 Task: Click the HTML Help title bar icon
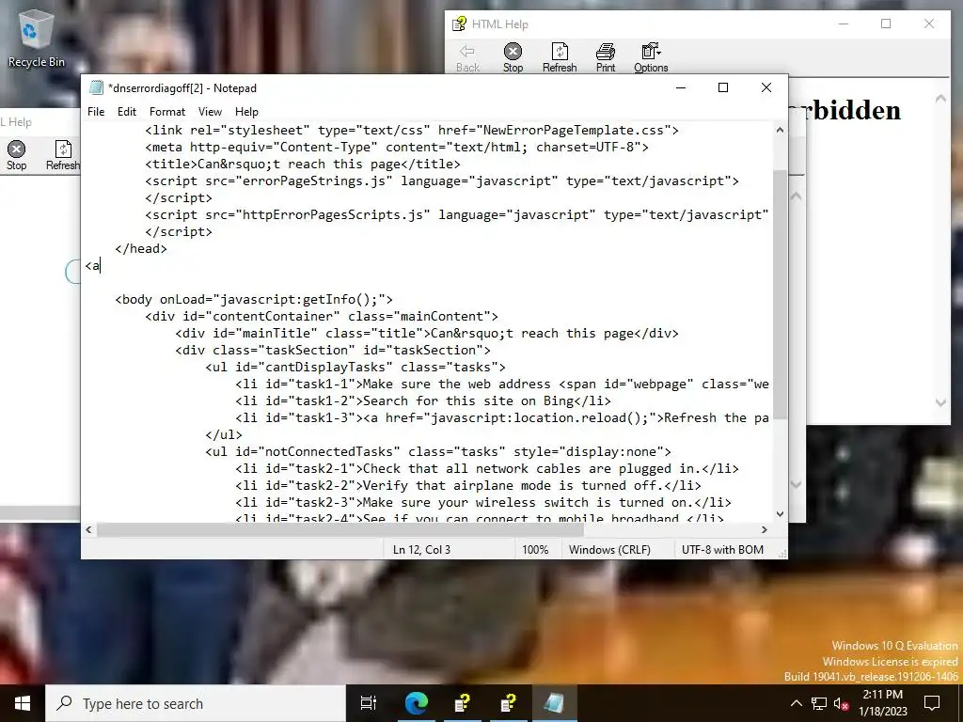[459, 24]
